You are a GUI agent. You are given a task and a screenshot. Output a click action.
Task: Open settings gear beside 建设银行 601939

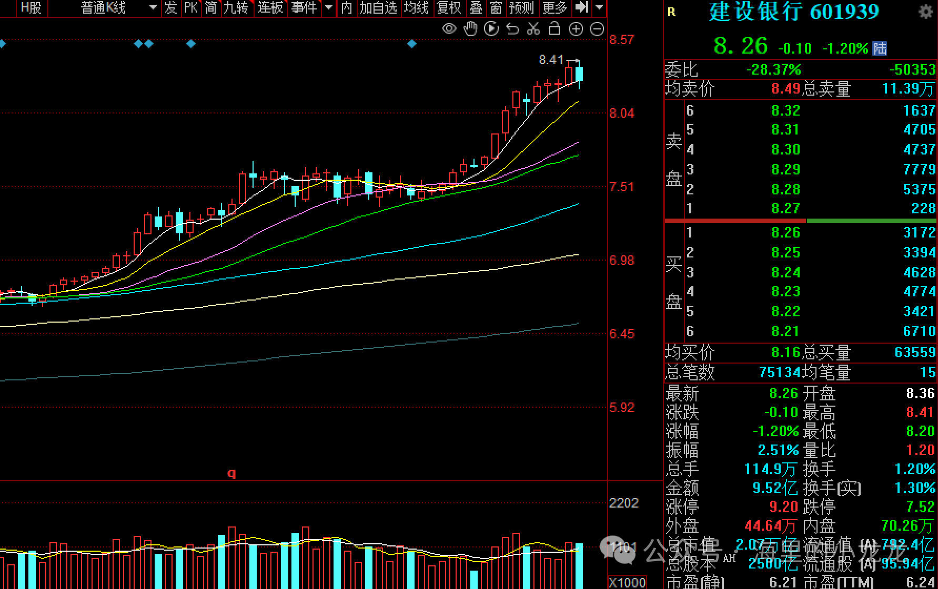(925, 12)
